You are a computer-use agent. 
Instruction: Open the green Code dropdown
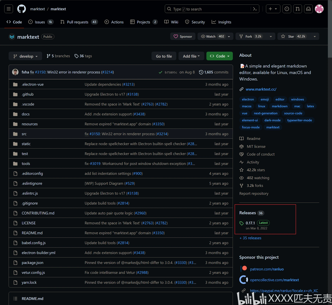[219, 56]
